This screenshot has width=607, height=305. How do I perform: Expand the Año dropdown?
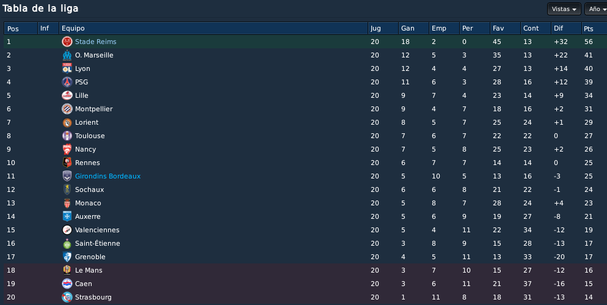click(596, 9)
